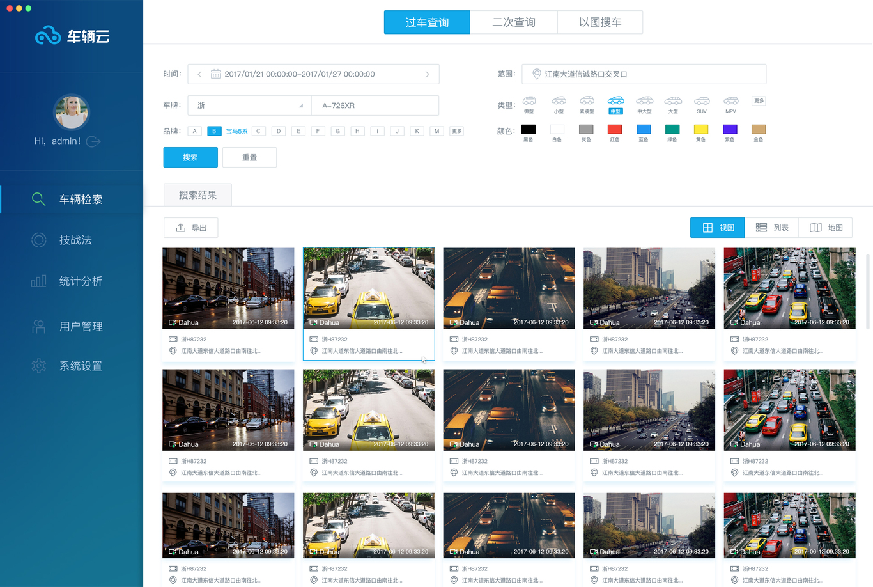The height and width of the screenshot is (587, 873).
Task: Expand 更多 vehicle types
Action: 759,101
